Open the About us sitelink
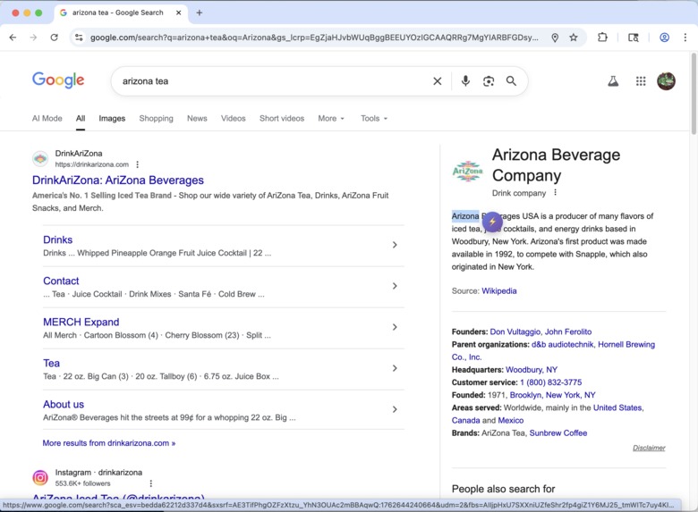The width and height of the screenshot is (698, 512). [x=64, y=404]
